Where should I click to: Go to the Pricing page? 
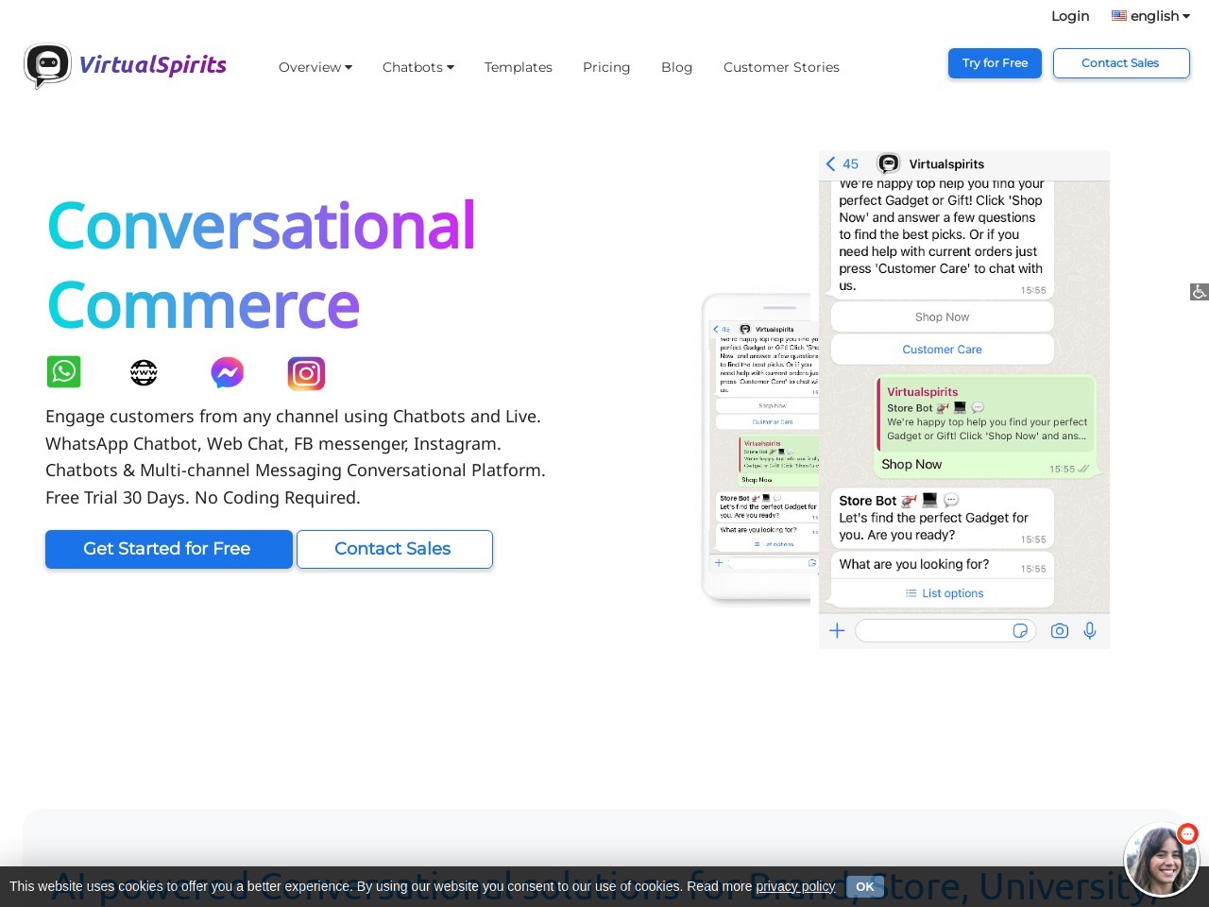(x=606, y=67)
